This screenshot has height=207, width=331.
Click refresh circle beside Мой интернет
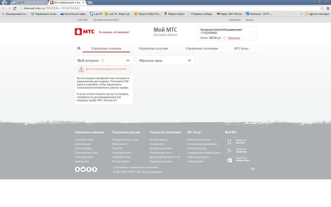pyautogui.click(x=102, y=61)
